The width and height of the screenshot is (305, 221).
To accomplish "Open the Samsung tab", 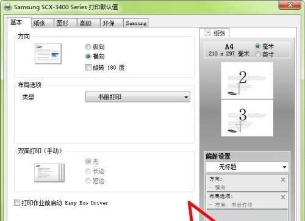I will pyautogui.click(x=136, y=23).
